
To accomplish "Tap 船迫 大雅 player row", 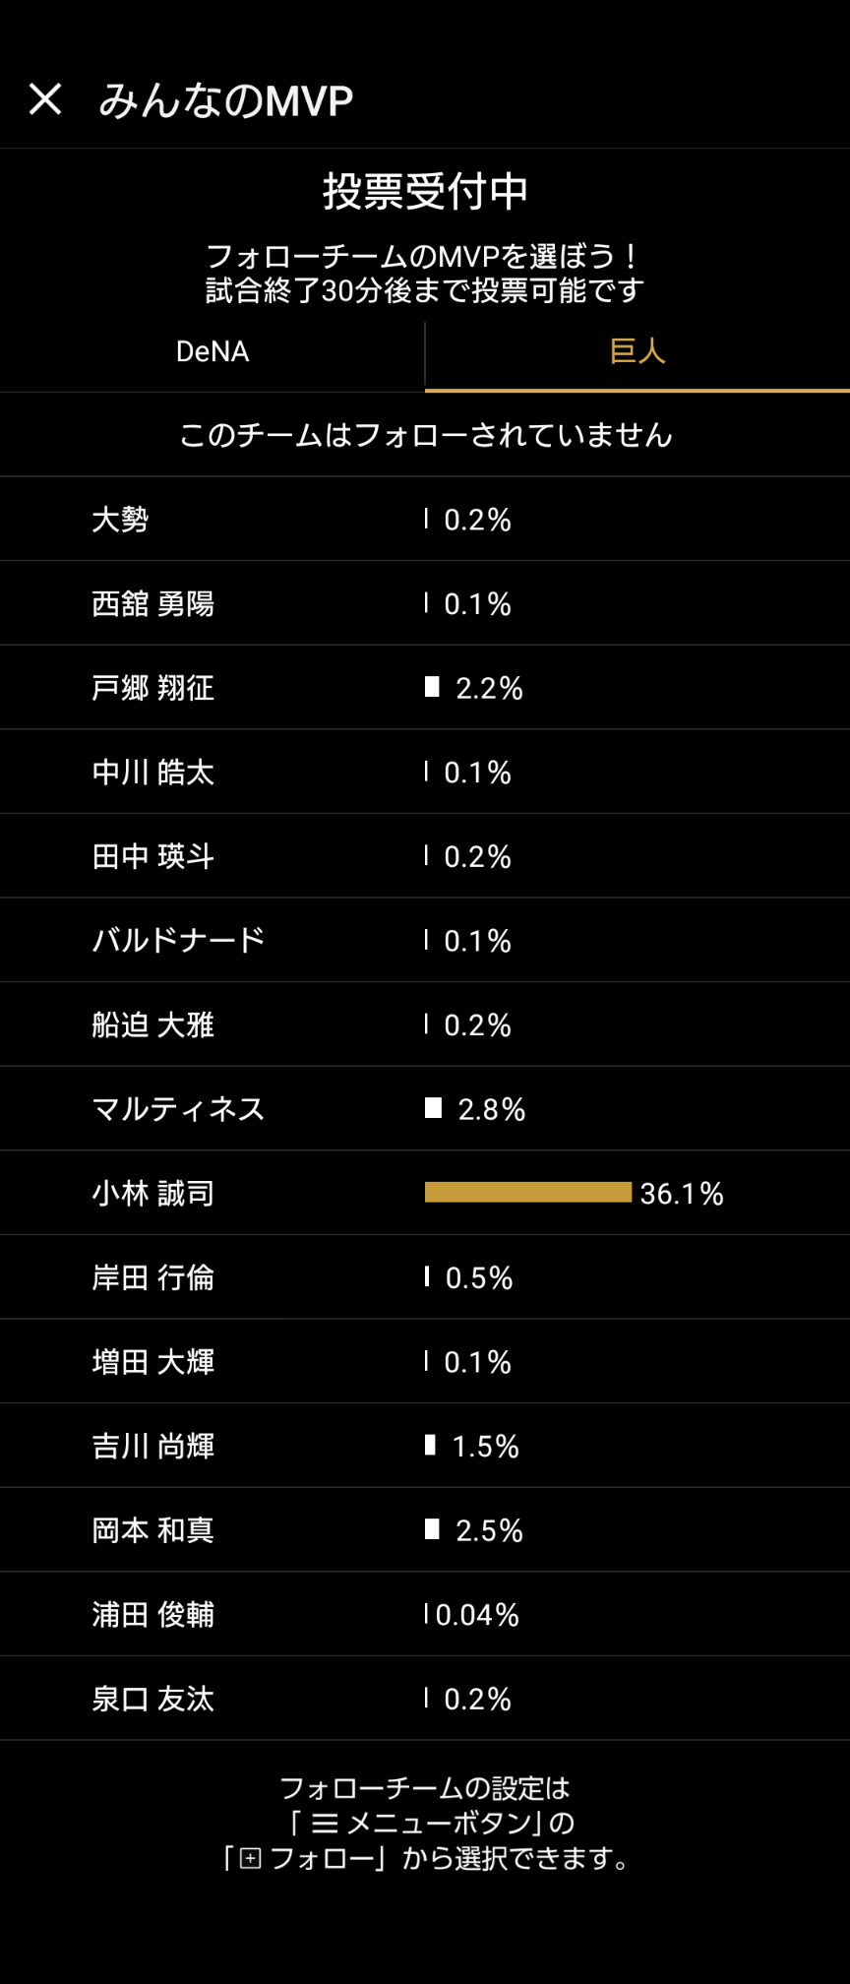I will (153, 1025).
